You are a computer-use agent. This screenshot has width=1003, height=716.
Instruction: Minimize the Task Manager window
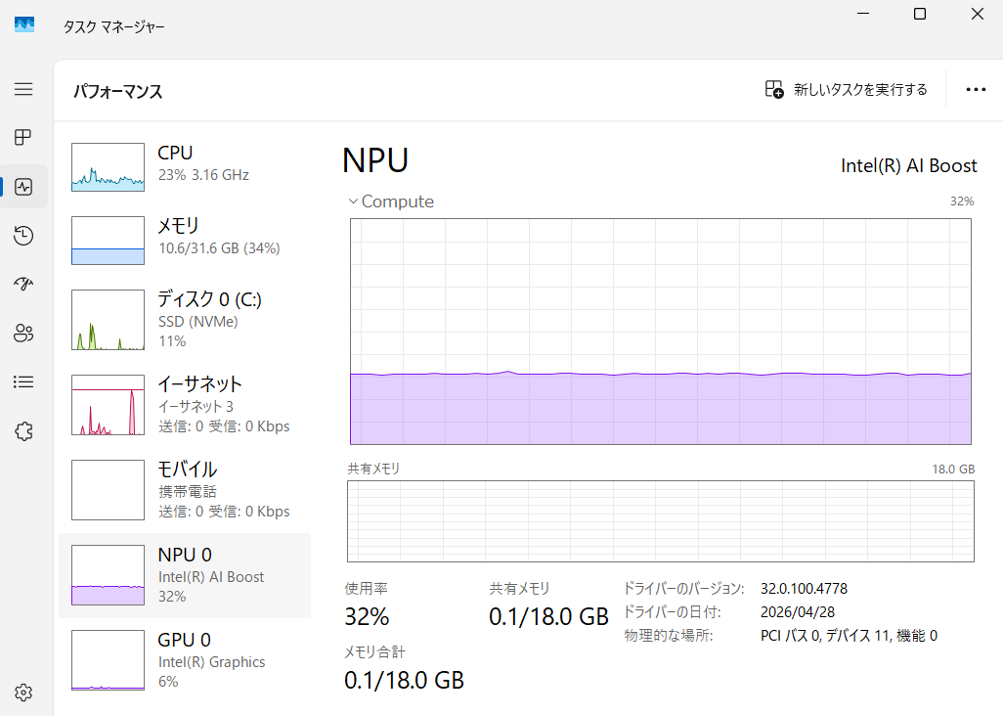[x=863, y=14]
